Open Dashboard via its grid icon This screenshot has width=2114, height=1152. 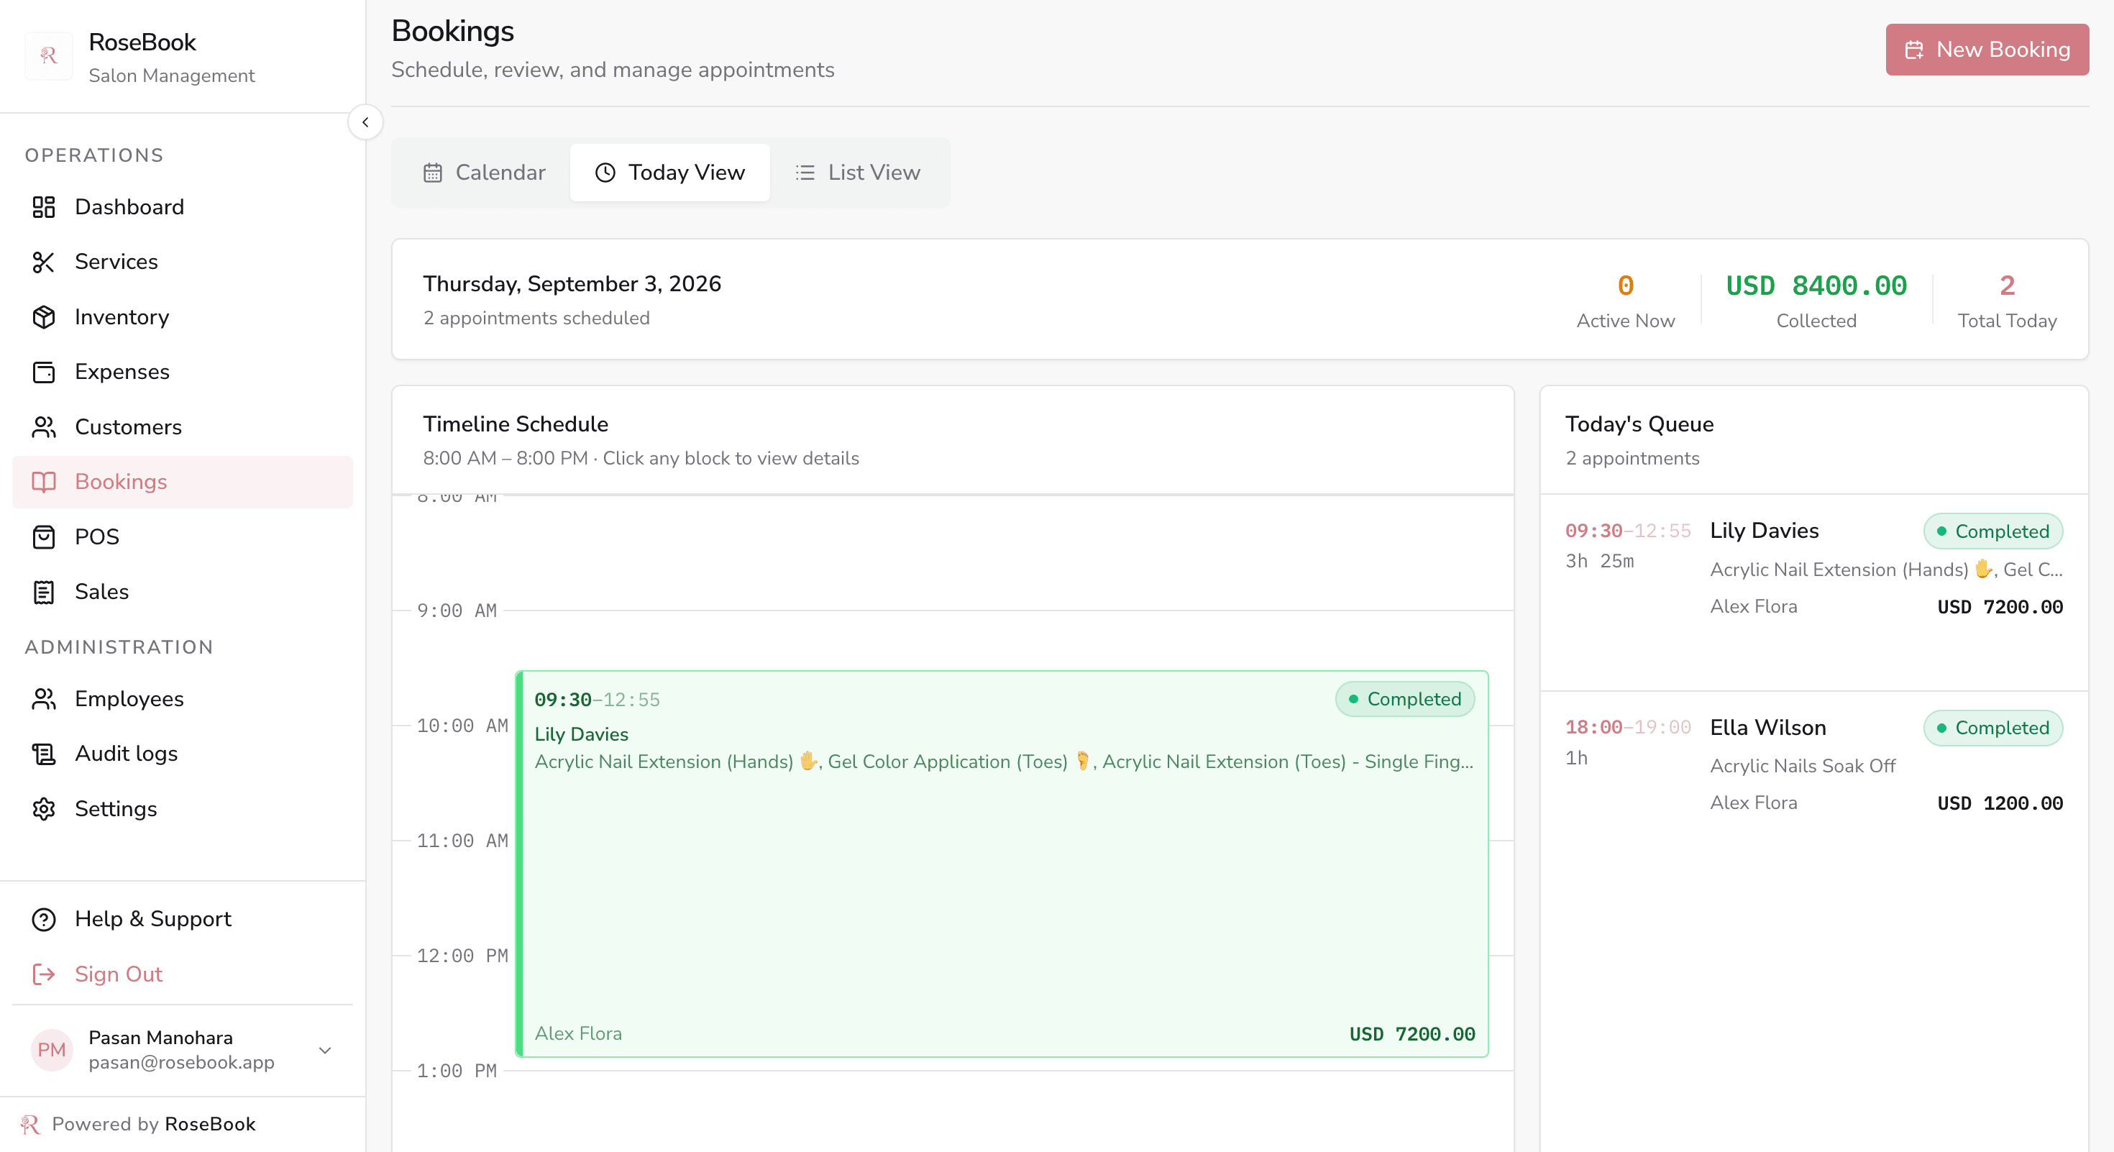click(43, 207)
